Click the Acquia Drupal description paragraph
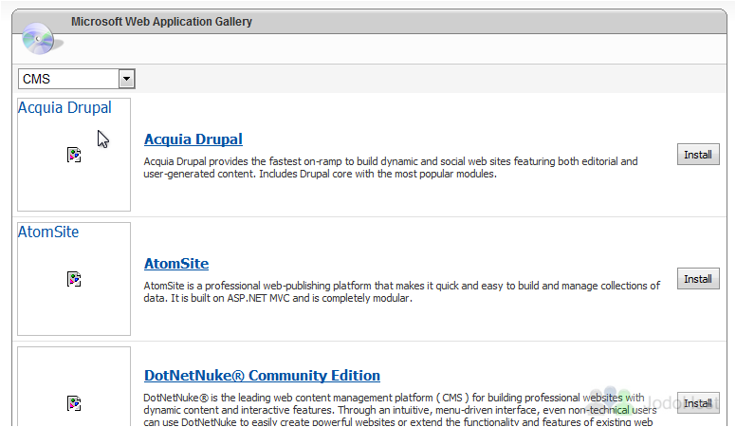 (x=391, y=168)
